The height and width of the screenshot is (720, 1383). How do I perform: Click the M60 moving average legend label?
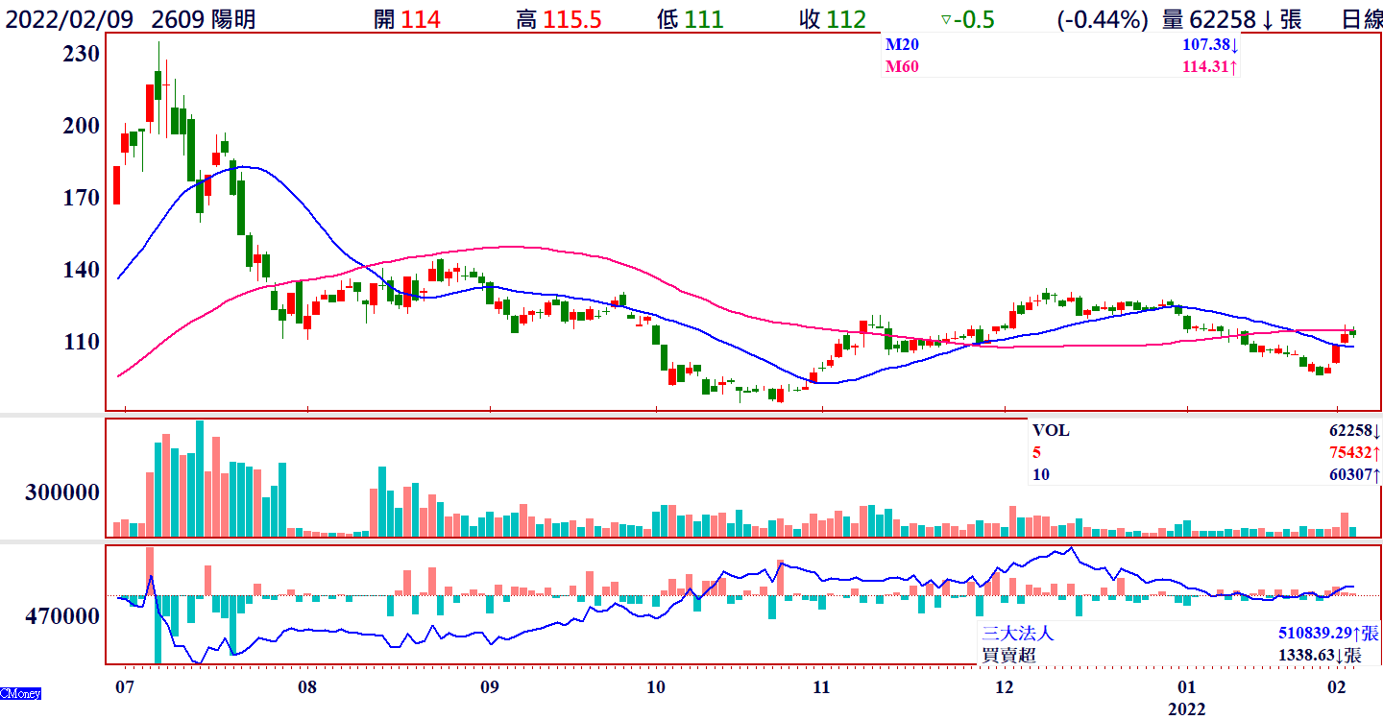901,66
